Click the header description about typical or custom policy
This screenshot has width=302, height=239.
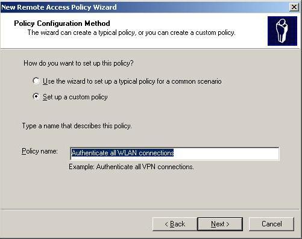[x=131, y=33]
